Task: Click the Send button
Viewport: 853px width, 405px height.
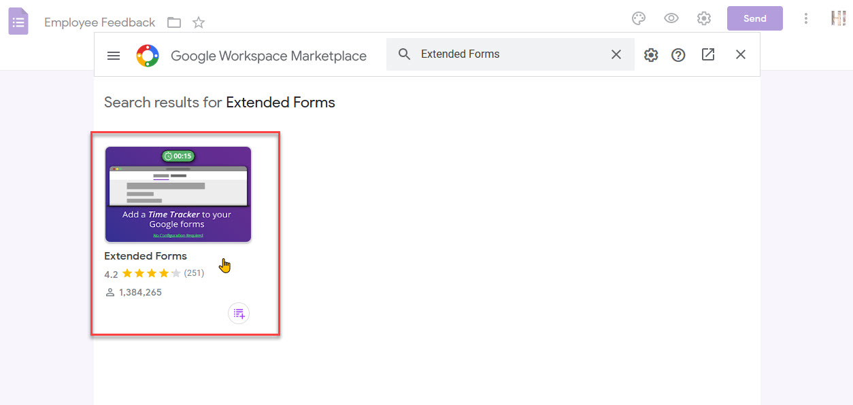Action: pos(754,18)
